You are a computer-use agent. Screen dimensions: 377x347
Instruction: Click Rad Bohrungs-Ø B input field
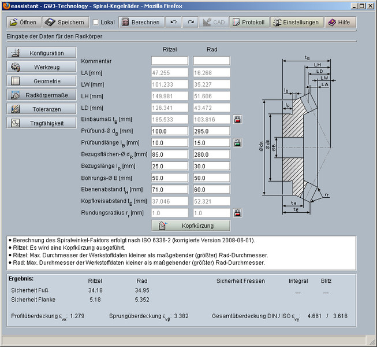pyautogui.click(x=211, y=178)
